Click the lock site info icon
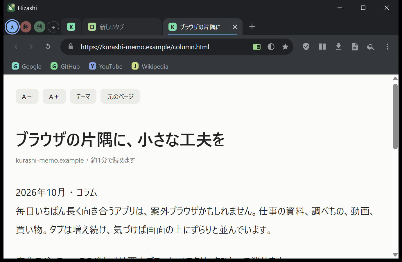Screen dimensions: 402x262 [71, 47]
